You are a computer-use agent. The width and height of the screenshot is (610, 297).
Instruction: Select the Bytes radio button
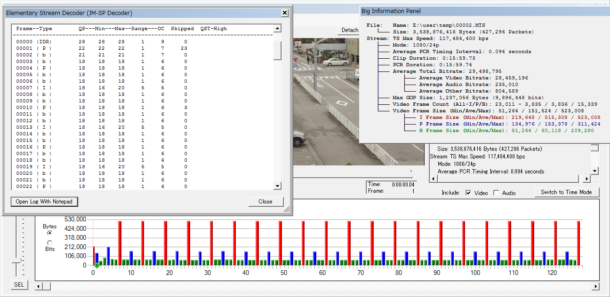point(50,233)
